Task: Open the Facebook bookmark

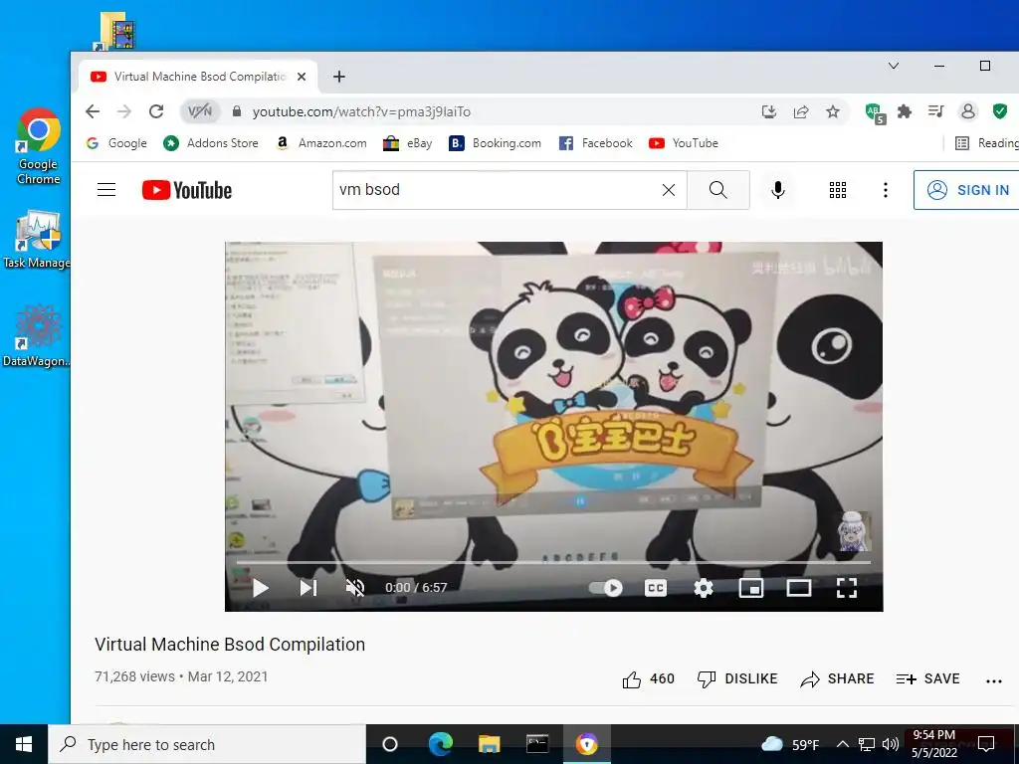Action: point(595,143)
